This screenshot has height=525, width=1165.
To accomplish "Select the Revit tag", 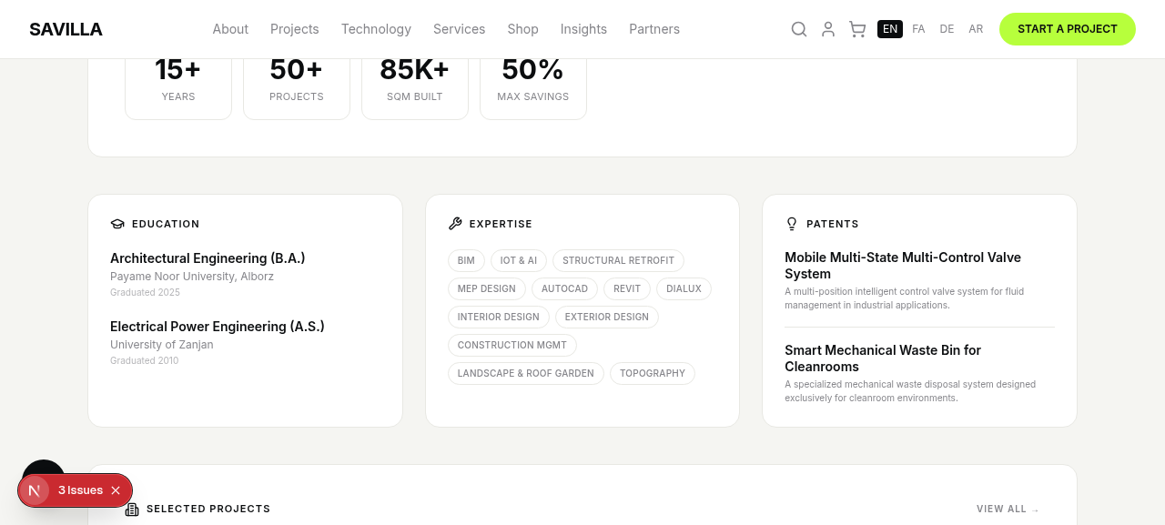I will point(627,289).
